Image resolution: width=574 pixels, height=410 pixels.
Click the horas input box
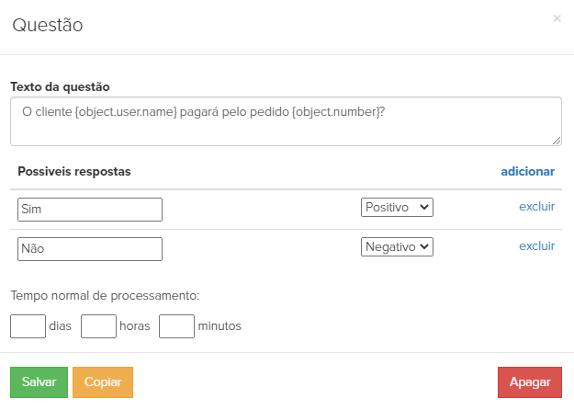98,326
